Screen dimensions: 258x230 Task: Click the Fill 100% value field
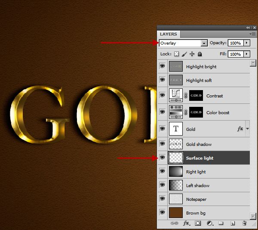click(x=236, y=54)
